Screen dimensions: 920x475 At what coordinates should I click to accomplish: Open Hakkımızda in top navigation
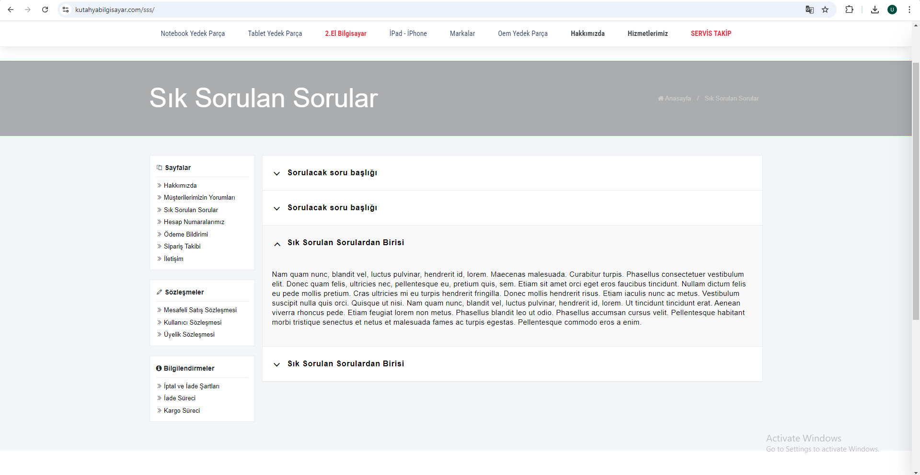(587, 34)
